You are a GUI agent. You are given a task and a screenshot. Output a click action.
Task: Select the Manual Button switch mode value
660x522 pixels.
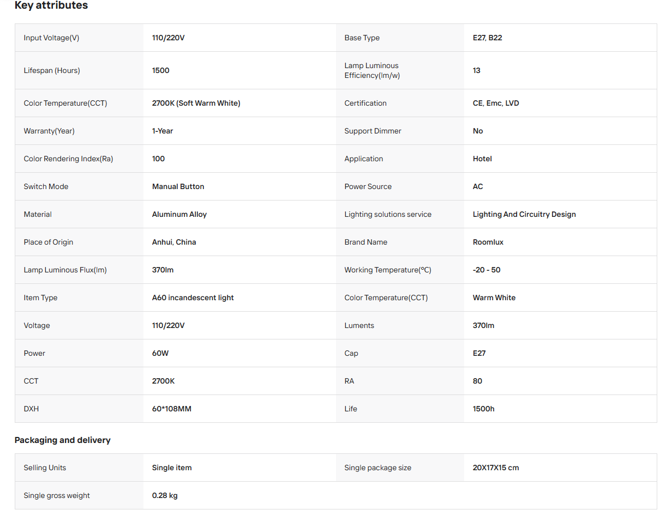click(x=178, y=186)
